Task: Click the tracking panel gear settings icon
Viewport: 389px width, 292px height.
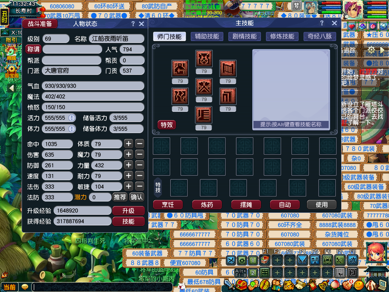Action: pyautogui.click(x=371, y=50)
